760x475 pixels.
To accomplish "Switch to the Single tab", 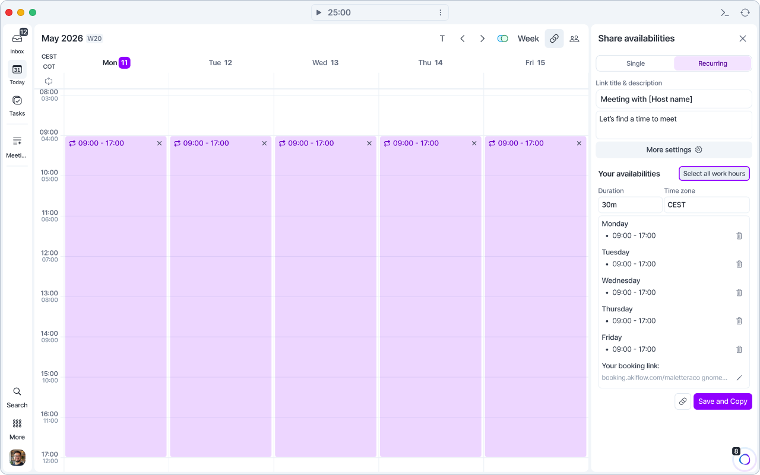I will pyautogui.click(x=635, y=63).
